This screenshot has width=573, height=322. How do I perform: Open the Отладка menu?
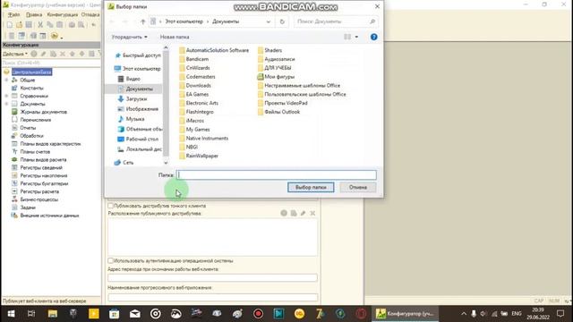click(x=90, y=14)
